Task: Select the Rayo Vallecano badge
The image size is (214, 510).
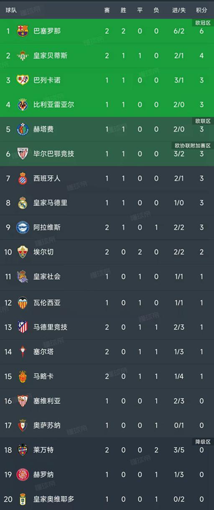Action: tap(23, 80)
